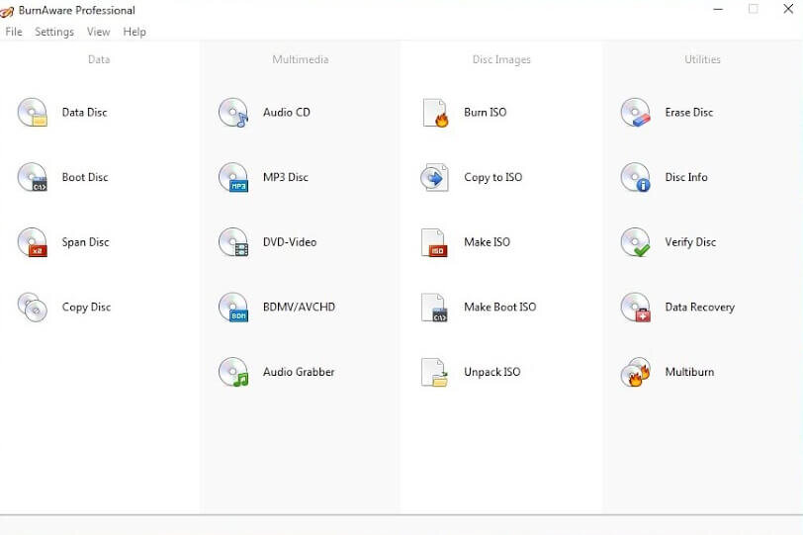
Task: Select the Make ISO icon
Action: [x=435, y=242]
